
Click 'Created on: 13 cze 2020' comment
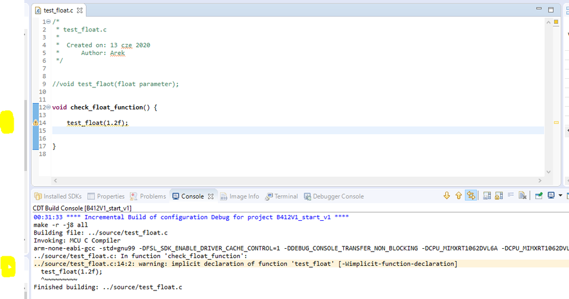pyautogui.click(x=103, y=45)
